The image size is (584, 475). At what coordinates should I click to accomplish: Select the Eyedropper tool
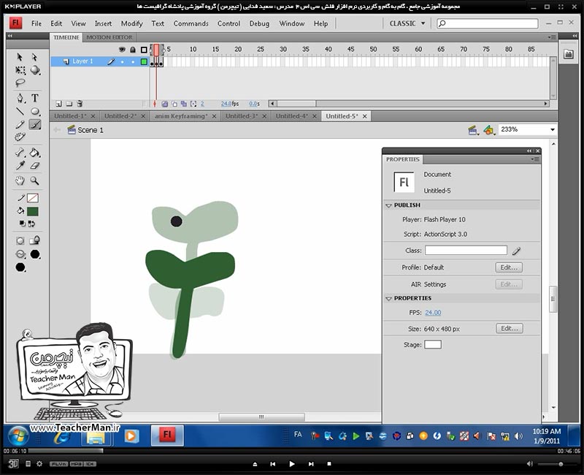pyautogui.click(x=20, y=166)
